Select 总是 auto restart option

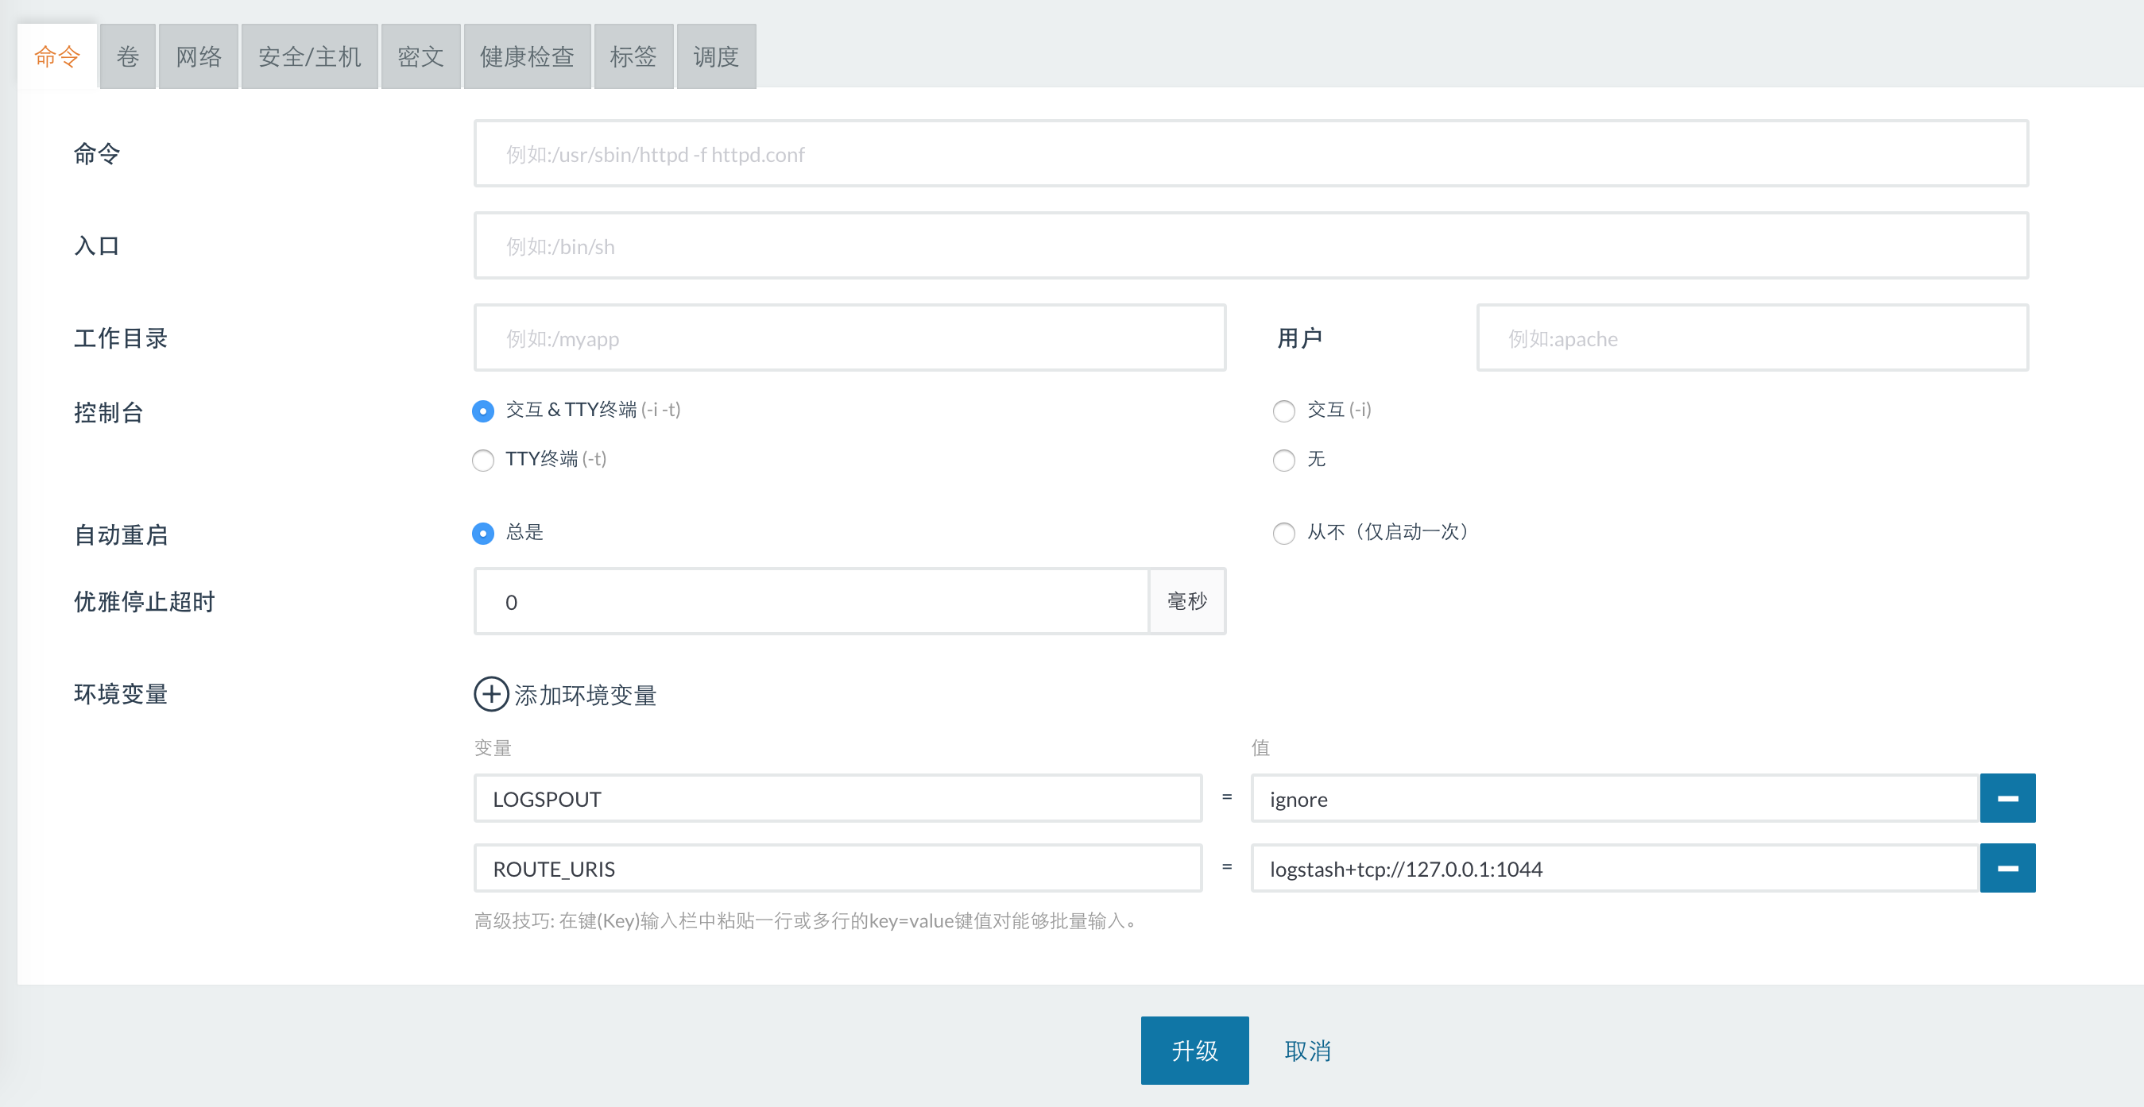[x=482, y=533]
